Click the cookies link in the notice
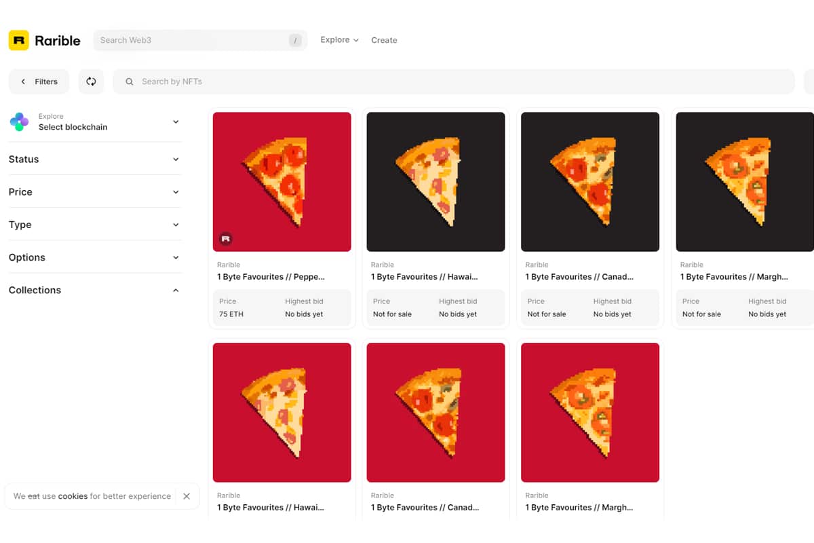This screenshot has width=814, height=543. coord(73,496)
